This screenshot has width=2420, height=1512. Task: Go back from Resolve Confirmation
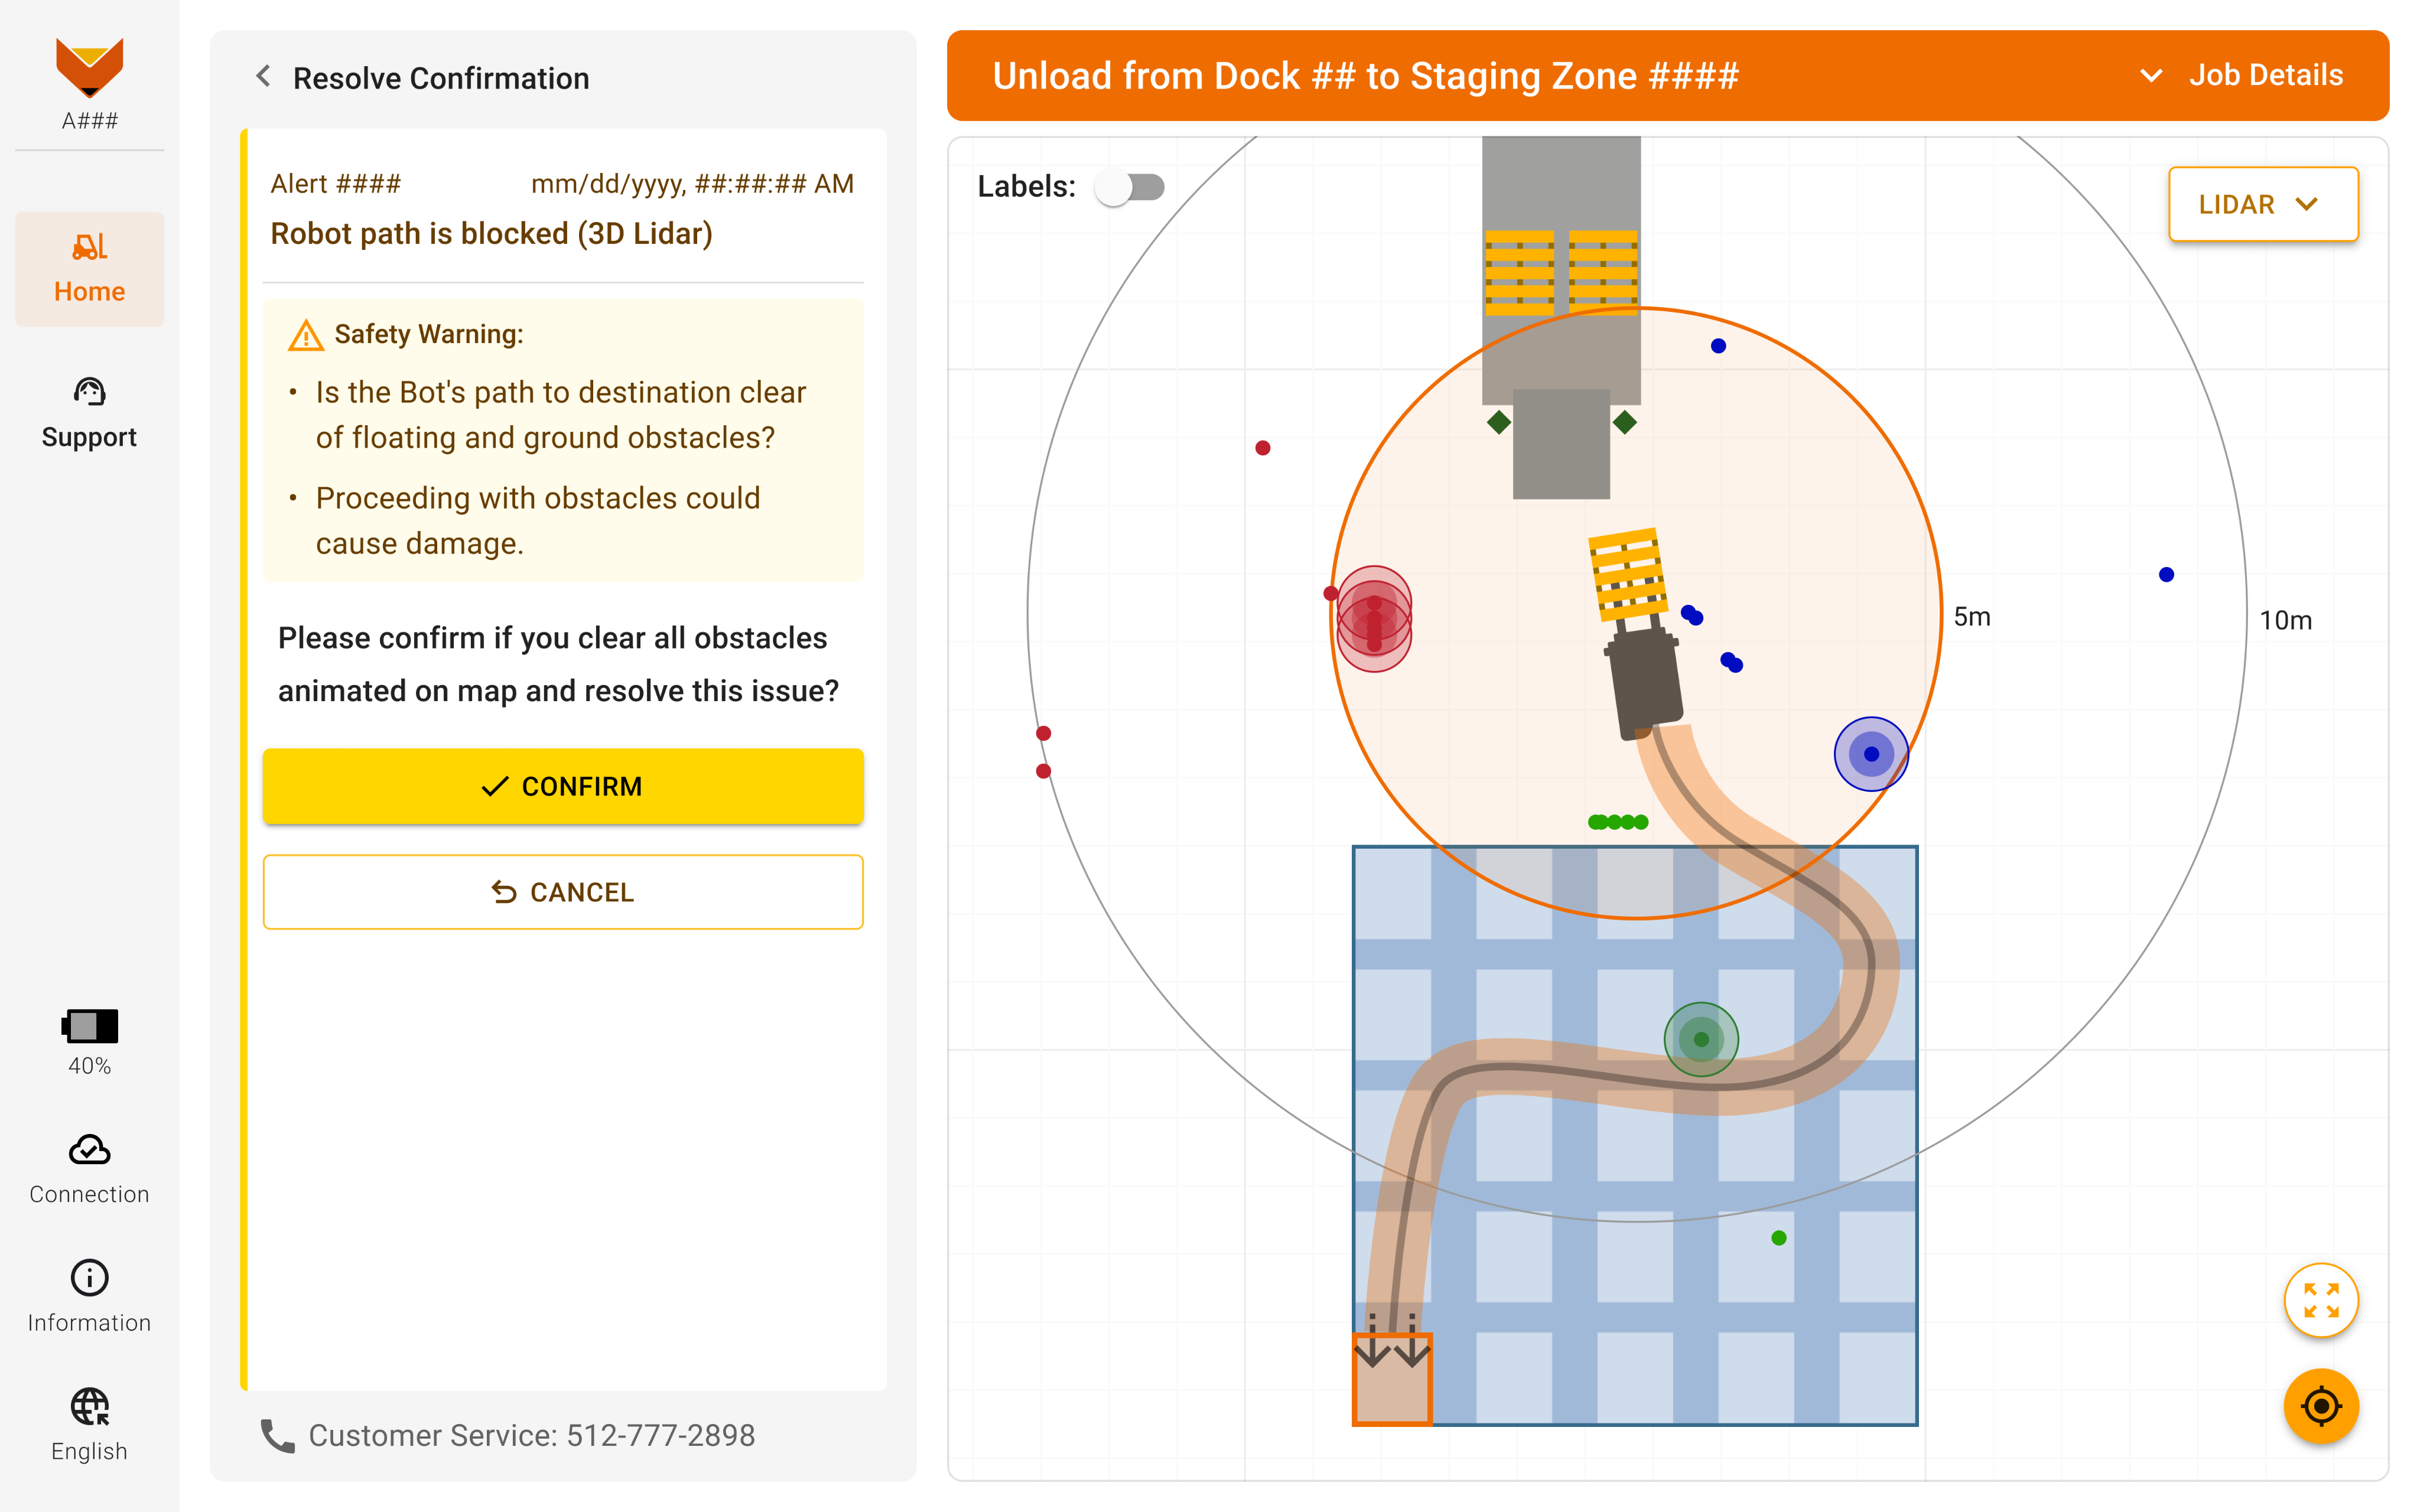[263, 77]
